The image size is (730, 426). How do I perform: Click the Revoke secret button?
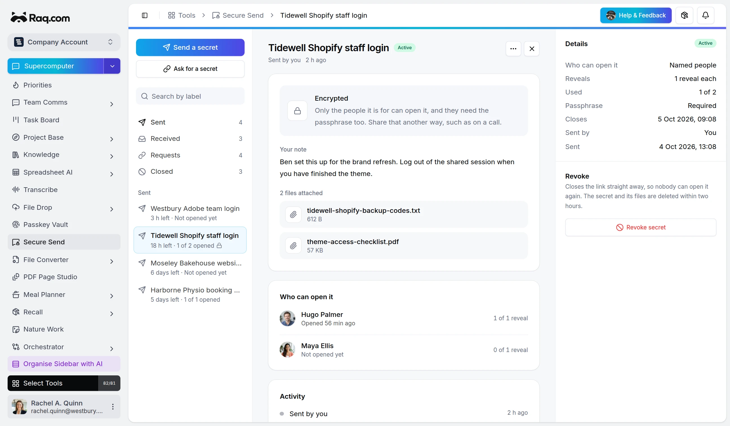point(641,227)
